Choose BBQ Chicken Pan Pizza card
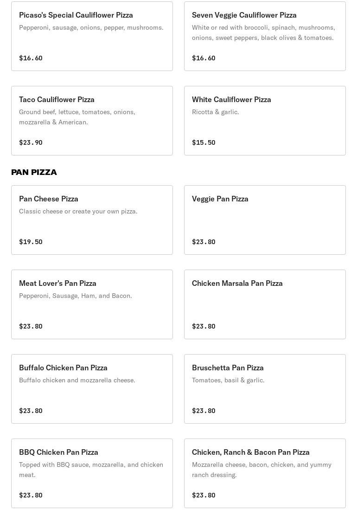 pos(92,473)
